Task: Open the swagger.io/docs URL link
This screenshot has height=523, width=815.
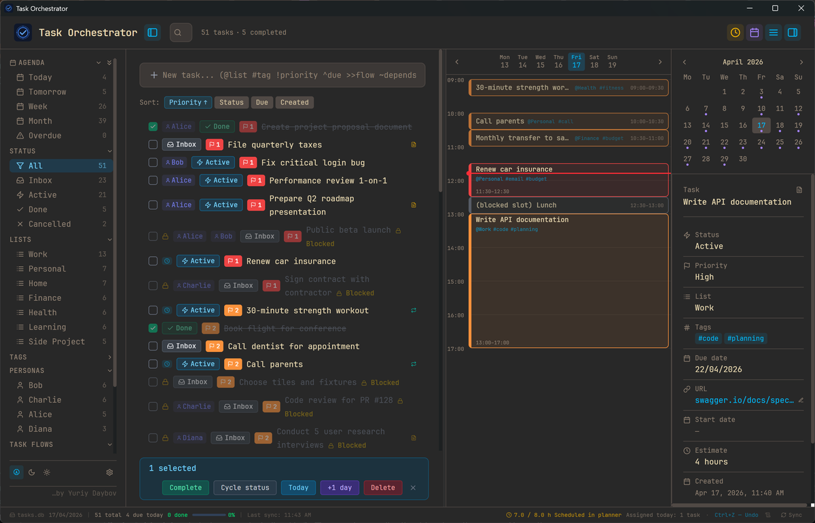Action: pos(744,400)
